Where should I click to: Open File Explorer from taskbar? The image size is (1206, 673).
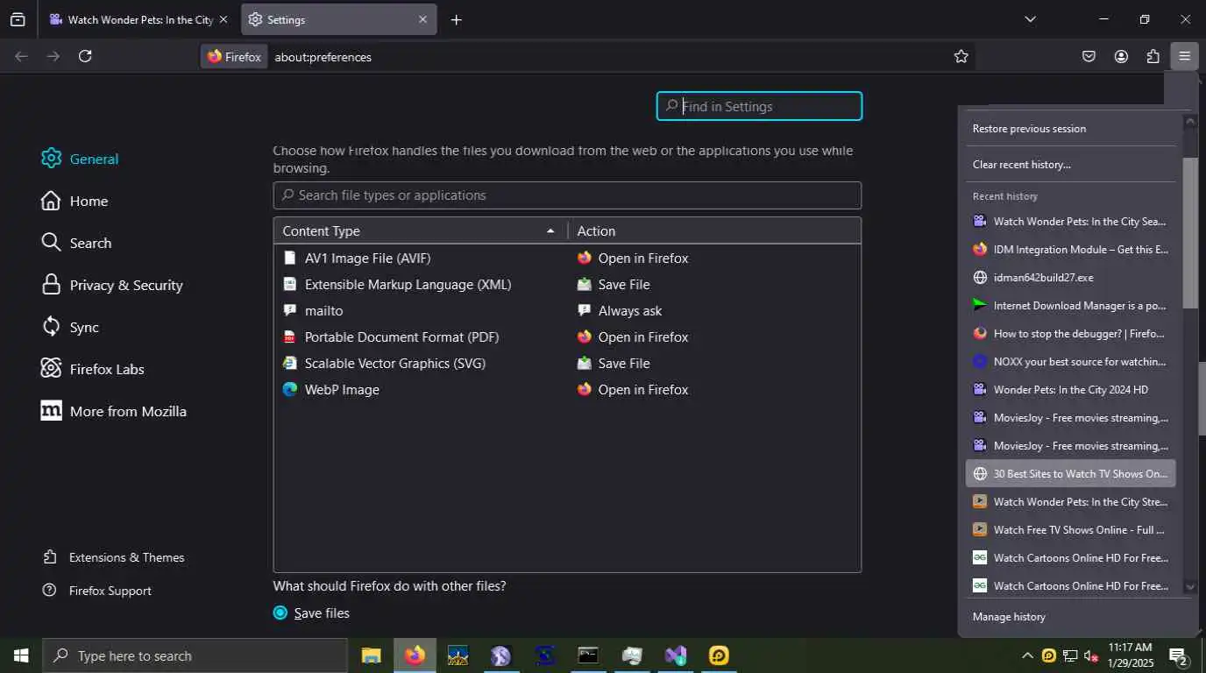[372, 655]
